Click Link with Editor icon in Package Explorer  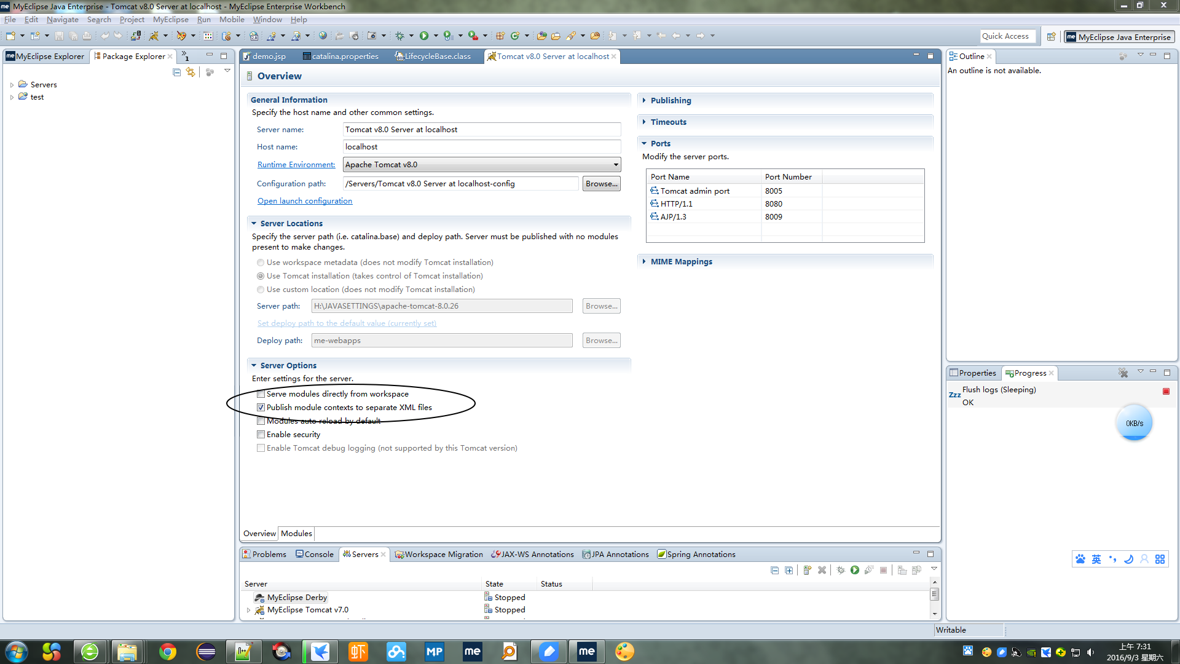[x=191, y=72]
